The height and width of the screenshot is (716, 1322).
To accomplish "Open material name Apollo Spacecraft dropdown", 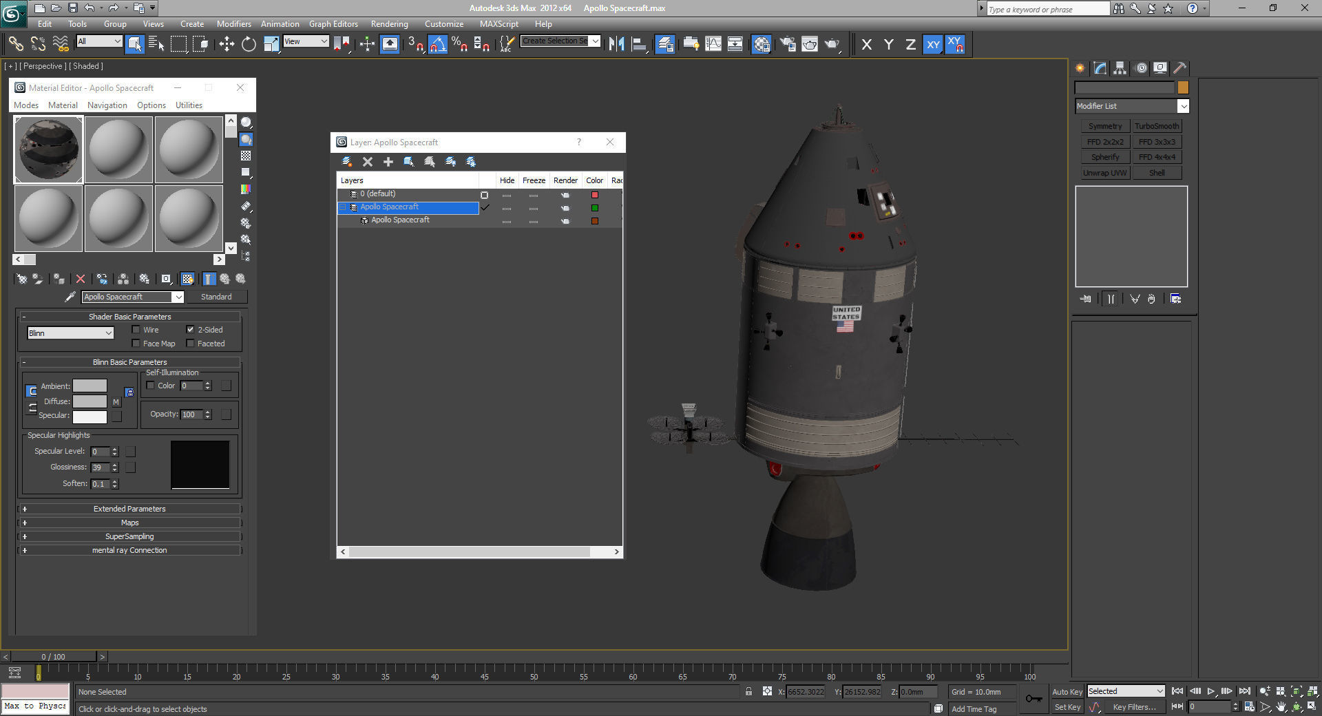I will coord(178,297).
